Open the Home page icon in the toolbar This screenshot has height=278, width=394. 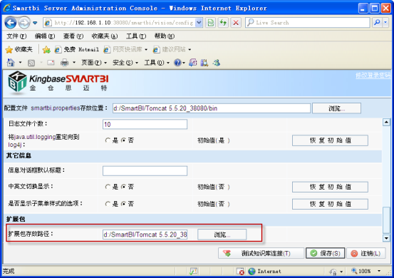point(11,62)
